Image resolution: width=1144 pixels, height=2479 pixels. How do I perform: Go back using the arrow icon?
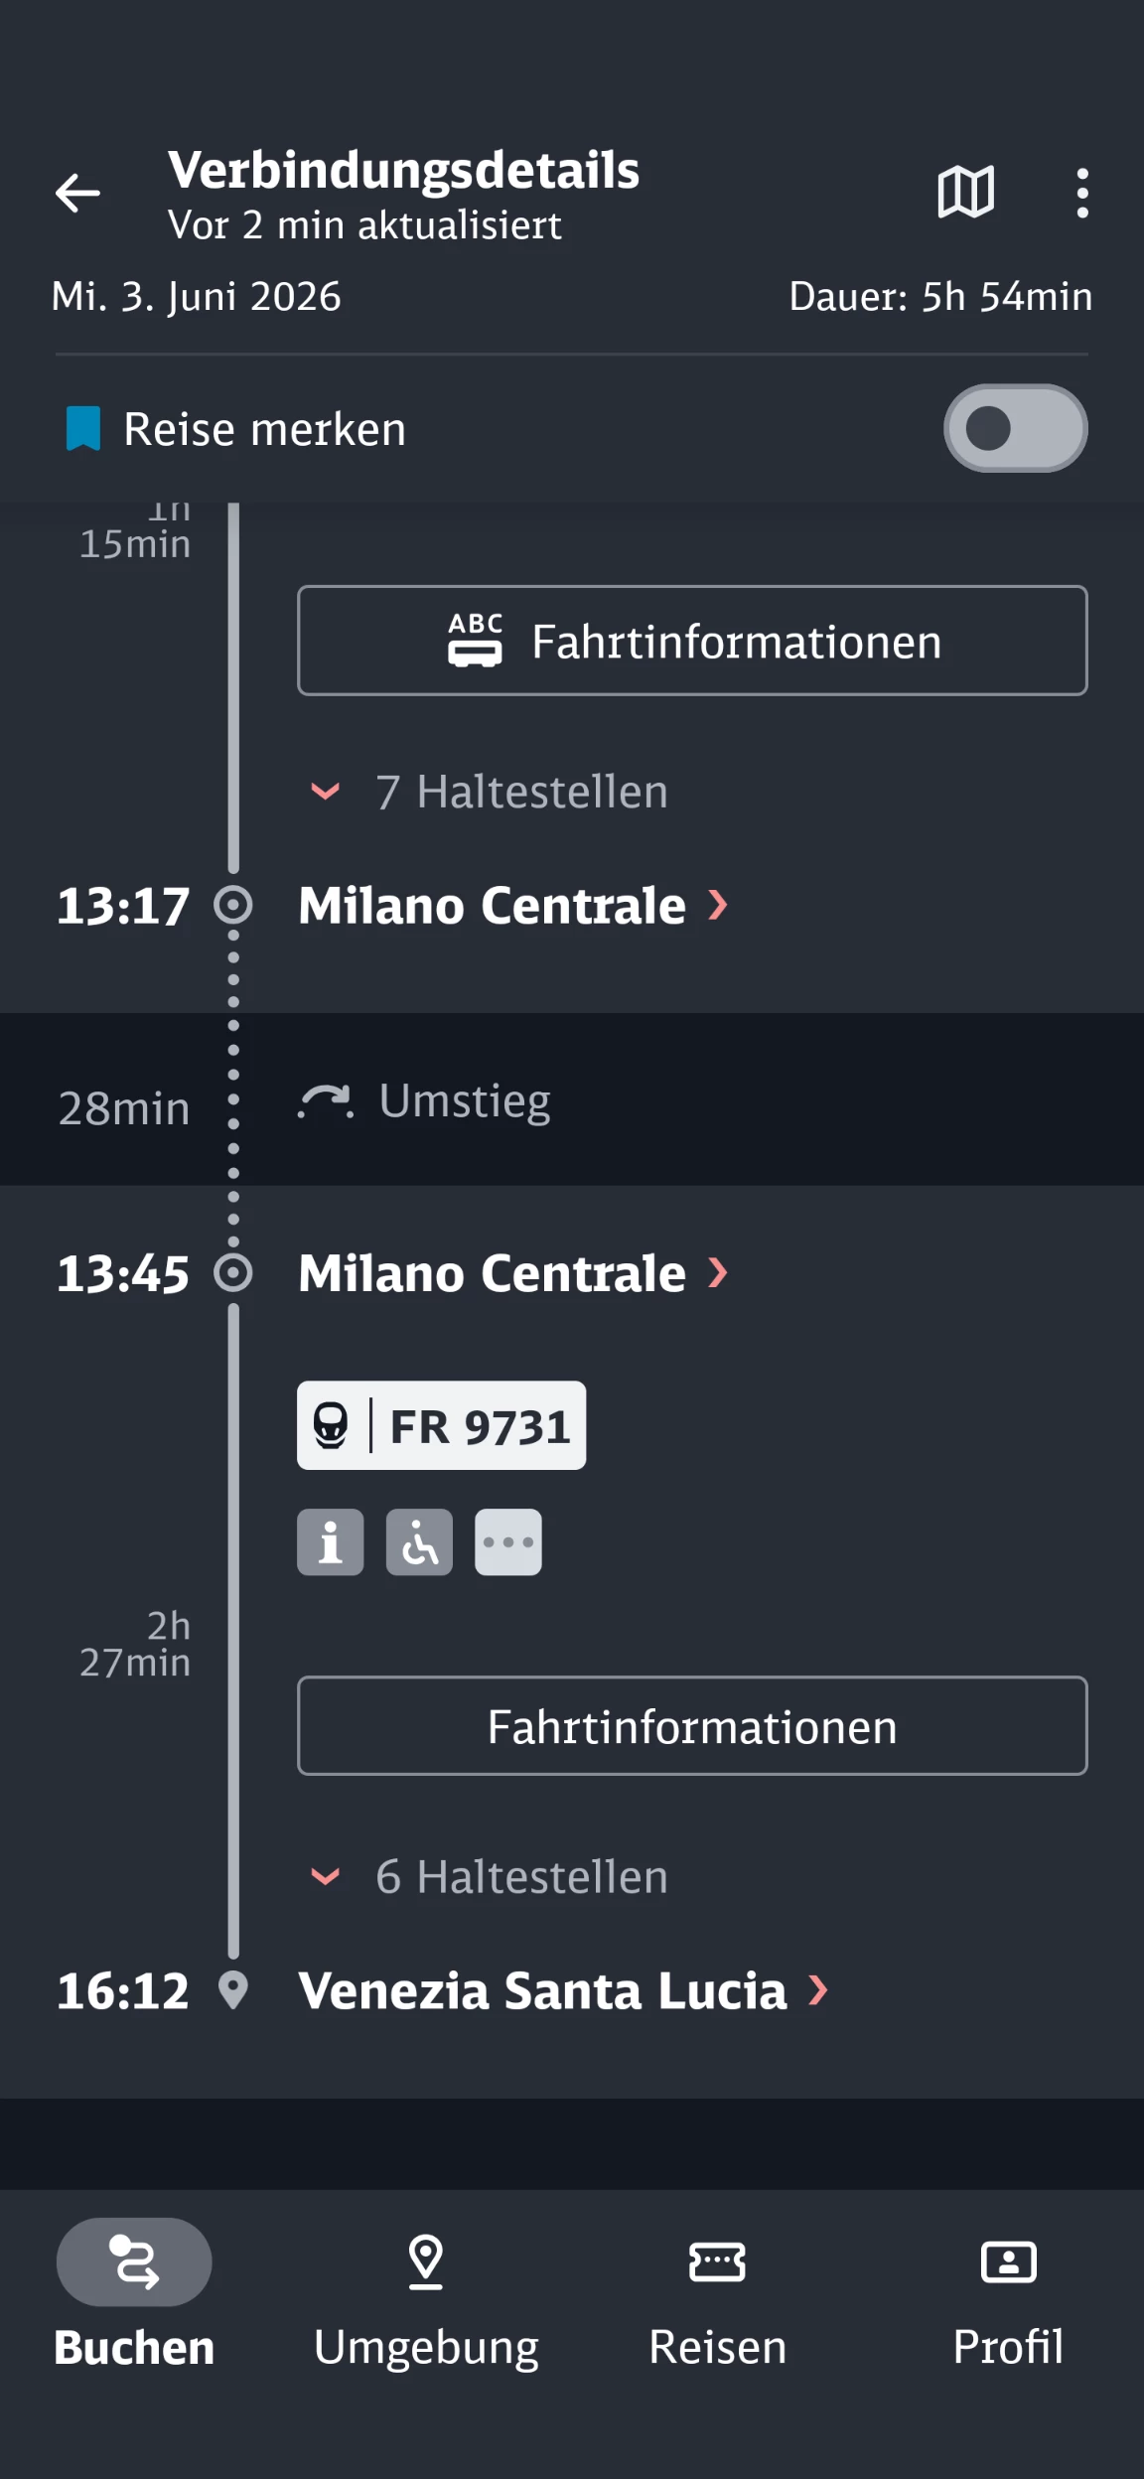point(77,193)
